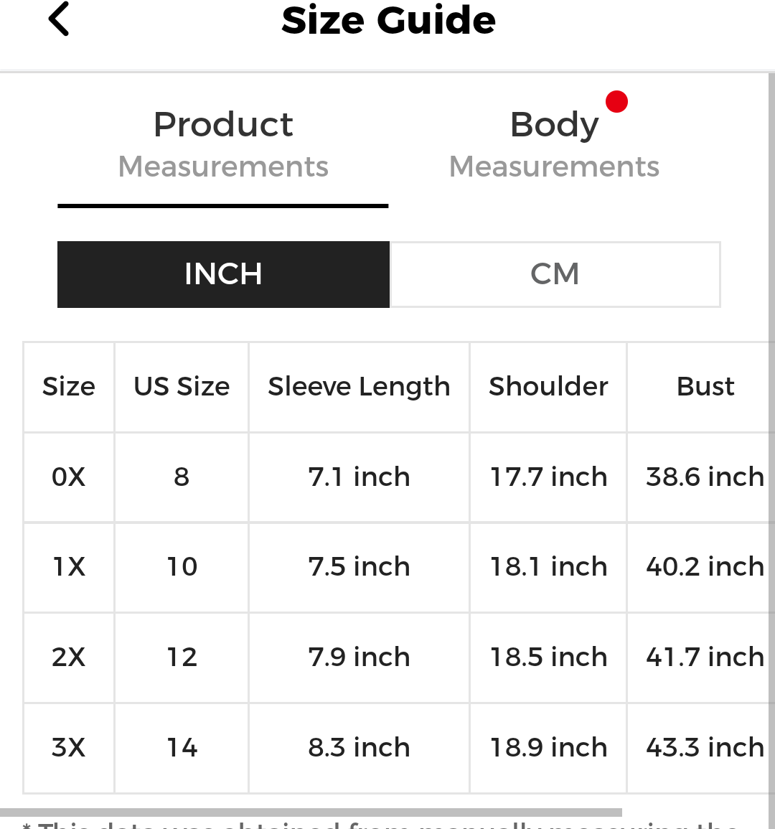This screenshot has height=829, width=775.
Task: Select the 0X size row
Action: click(x=395, y=477)
